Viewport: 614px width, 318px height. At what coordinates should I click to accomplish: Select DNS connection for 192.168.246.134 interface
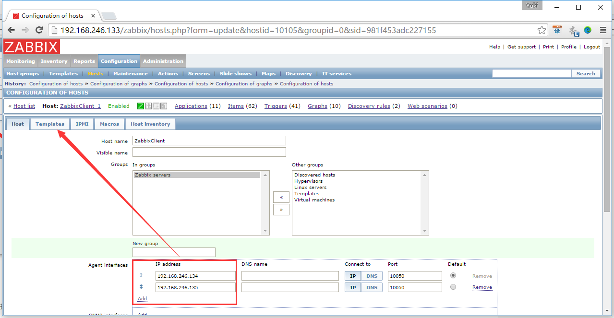[x=372, y=276]
